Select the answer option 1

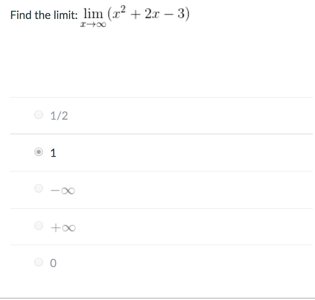coord(53,153)
